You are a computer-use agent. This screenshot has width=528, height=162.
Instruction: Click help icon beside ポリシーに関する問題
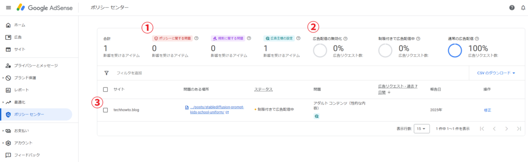coord(196,38)
